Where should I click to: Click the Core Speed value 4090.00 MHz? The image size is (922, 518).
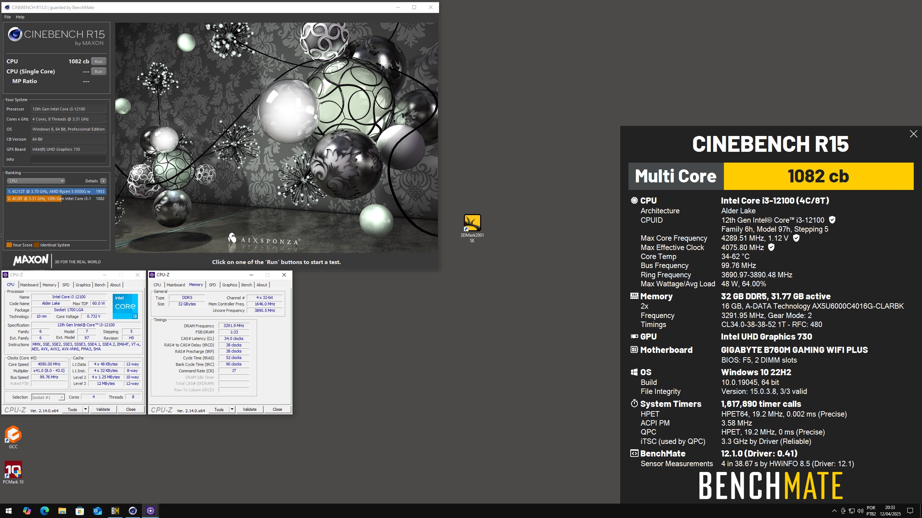pyautogui.click(x=49, y=364)
